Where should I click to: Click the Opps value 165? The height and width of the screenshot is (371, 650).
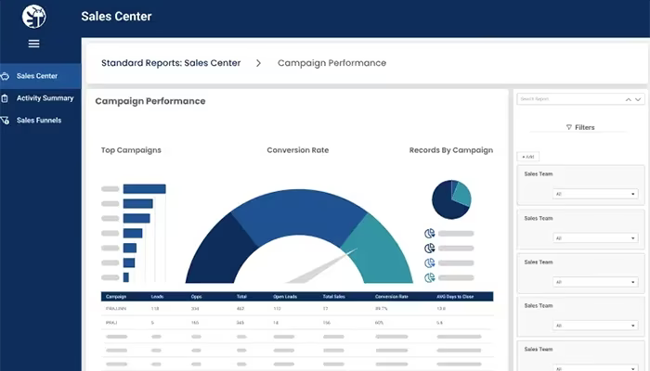click(x=195, y=323)
